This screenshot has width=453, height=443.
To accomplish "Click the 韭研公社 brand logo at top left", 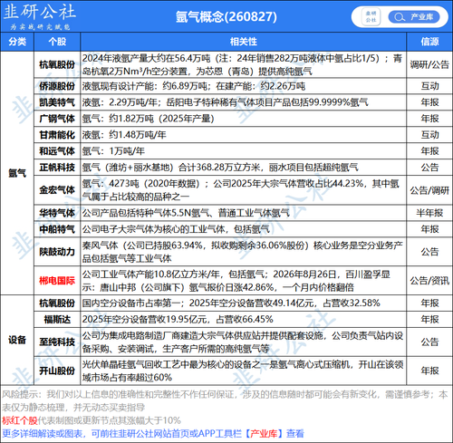I will [39, 15].
